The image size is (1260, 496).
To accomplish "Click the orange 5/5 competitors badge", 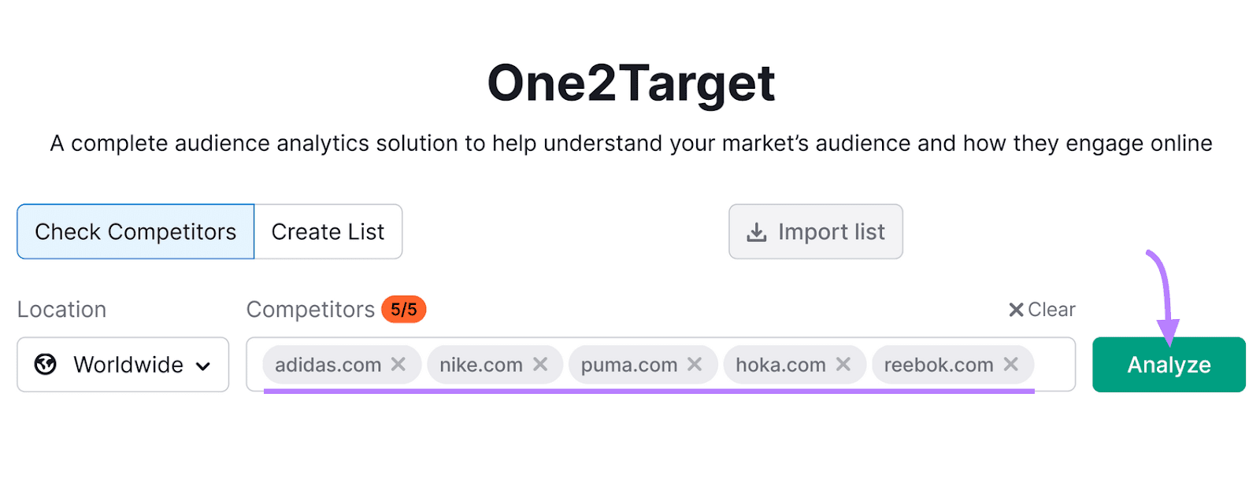I will (403, 309).
